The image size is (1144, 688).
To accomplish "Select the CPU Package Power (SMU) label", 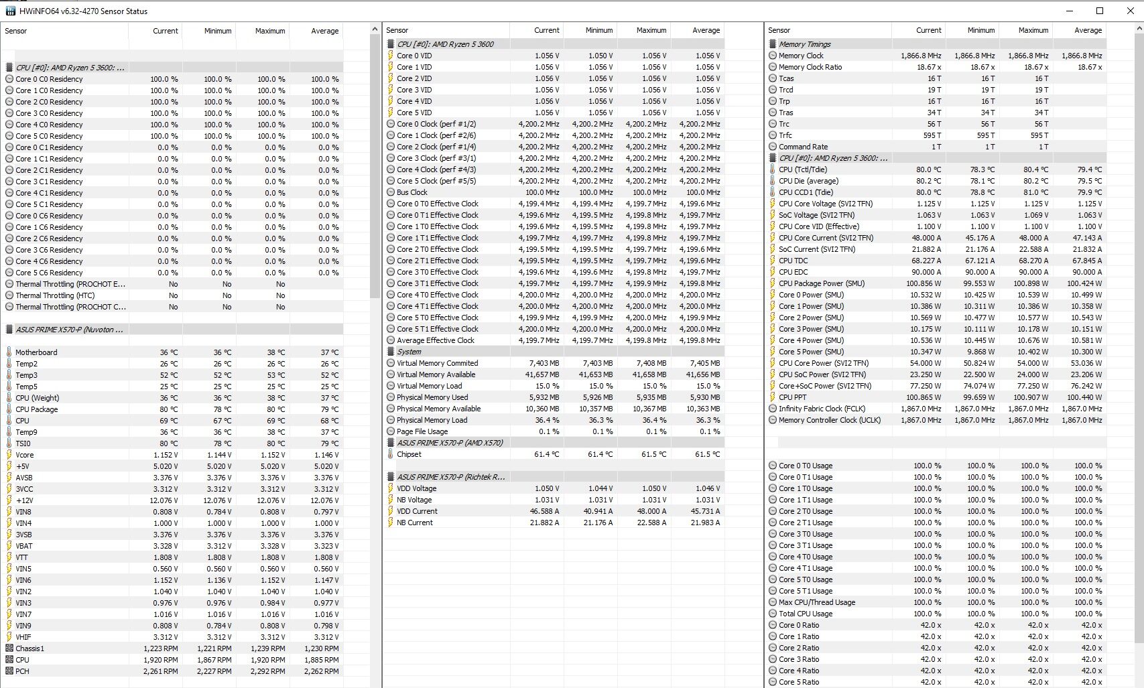I will (x=822, y=283).
